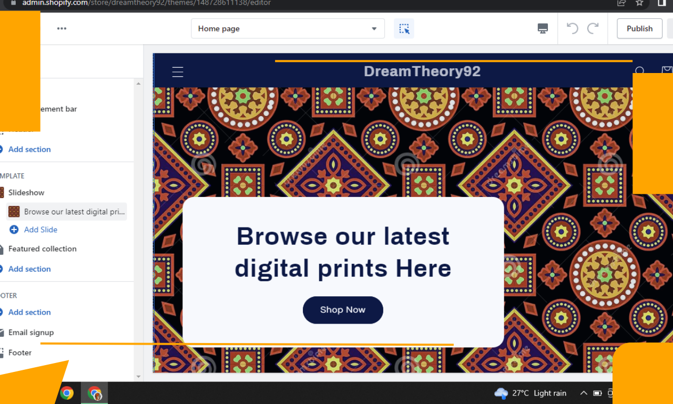Publish the theme

[639, 28]
